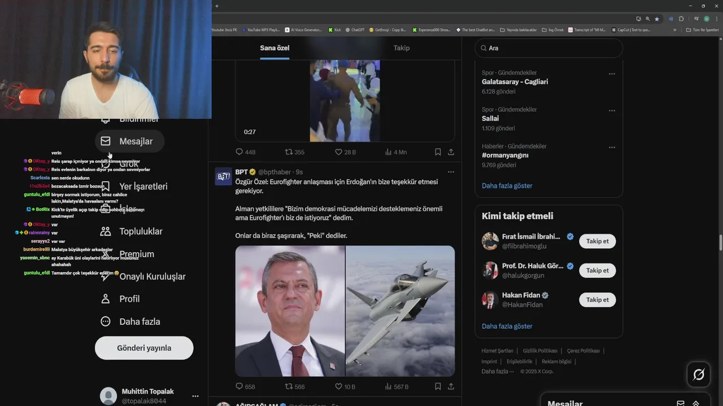The width and height of the screenshot is (723, 406).
Task: Open Çerez Politikası footer link
Action: point(583,351)
